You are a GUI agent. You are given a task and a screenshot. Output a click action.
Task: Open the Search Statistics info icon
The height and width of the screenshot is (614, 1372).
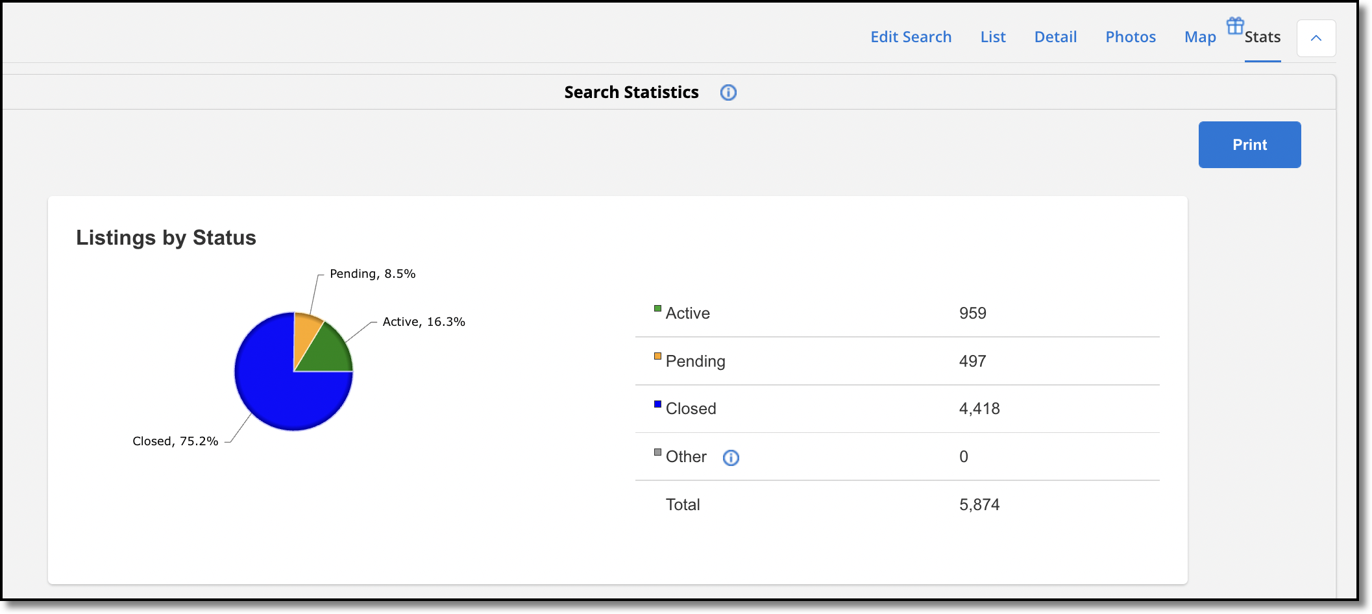pyautogui.click(x=728, y=93)
